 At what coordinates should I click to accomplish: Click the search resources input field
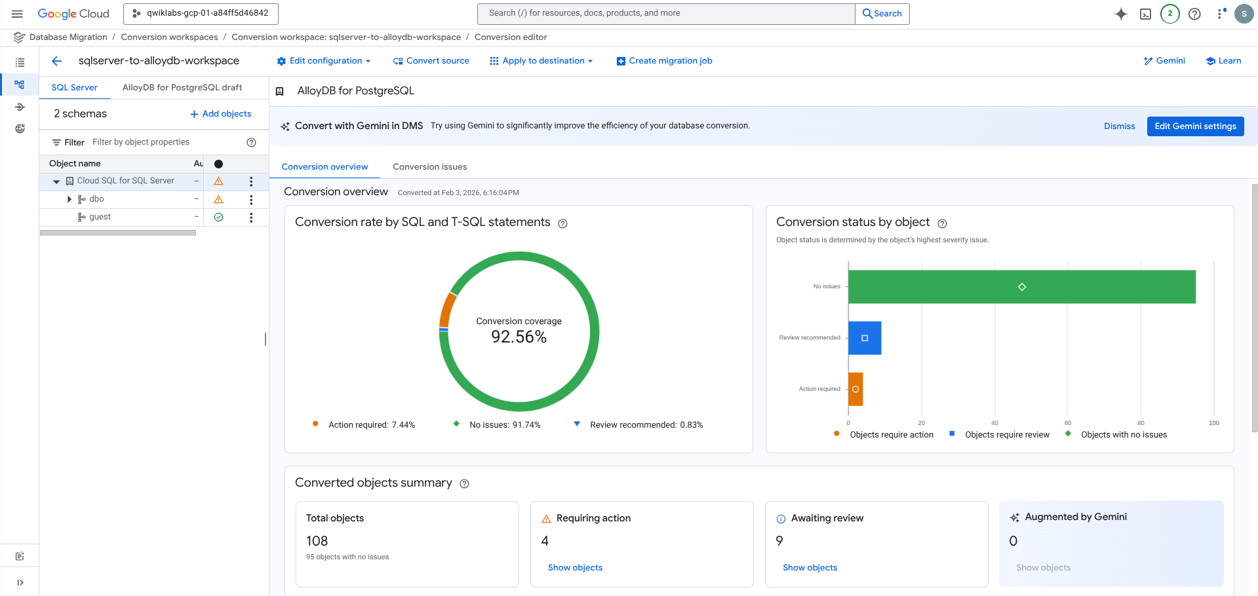click(x=666, y=14)
